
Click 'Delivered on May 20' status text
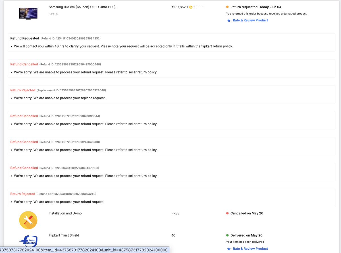pos(246,235)
